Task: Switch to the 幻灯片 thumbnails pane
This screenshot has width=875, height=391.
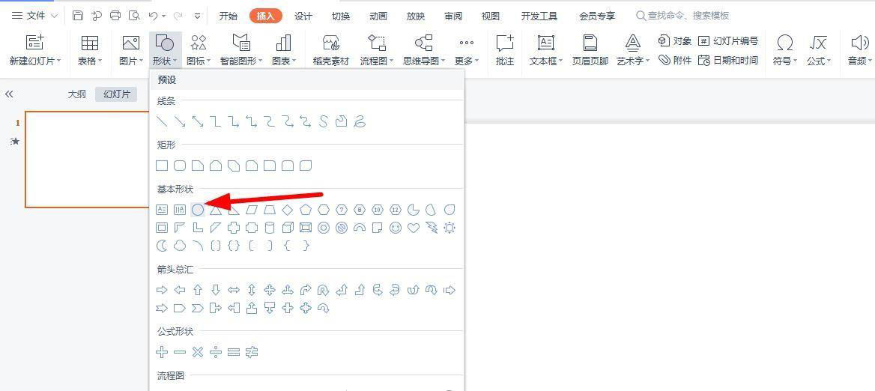Action: tap(116, 94)
